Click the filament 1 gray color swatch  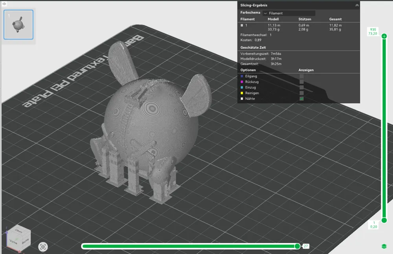(x=242, y=25)
